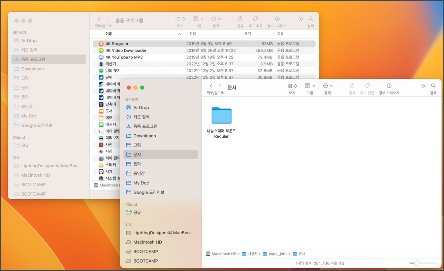The height and width of the screenshot is (271, 444).
Task: Click the 공유 share icon in 문서 window
Action: pos(352,86)
